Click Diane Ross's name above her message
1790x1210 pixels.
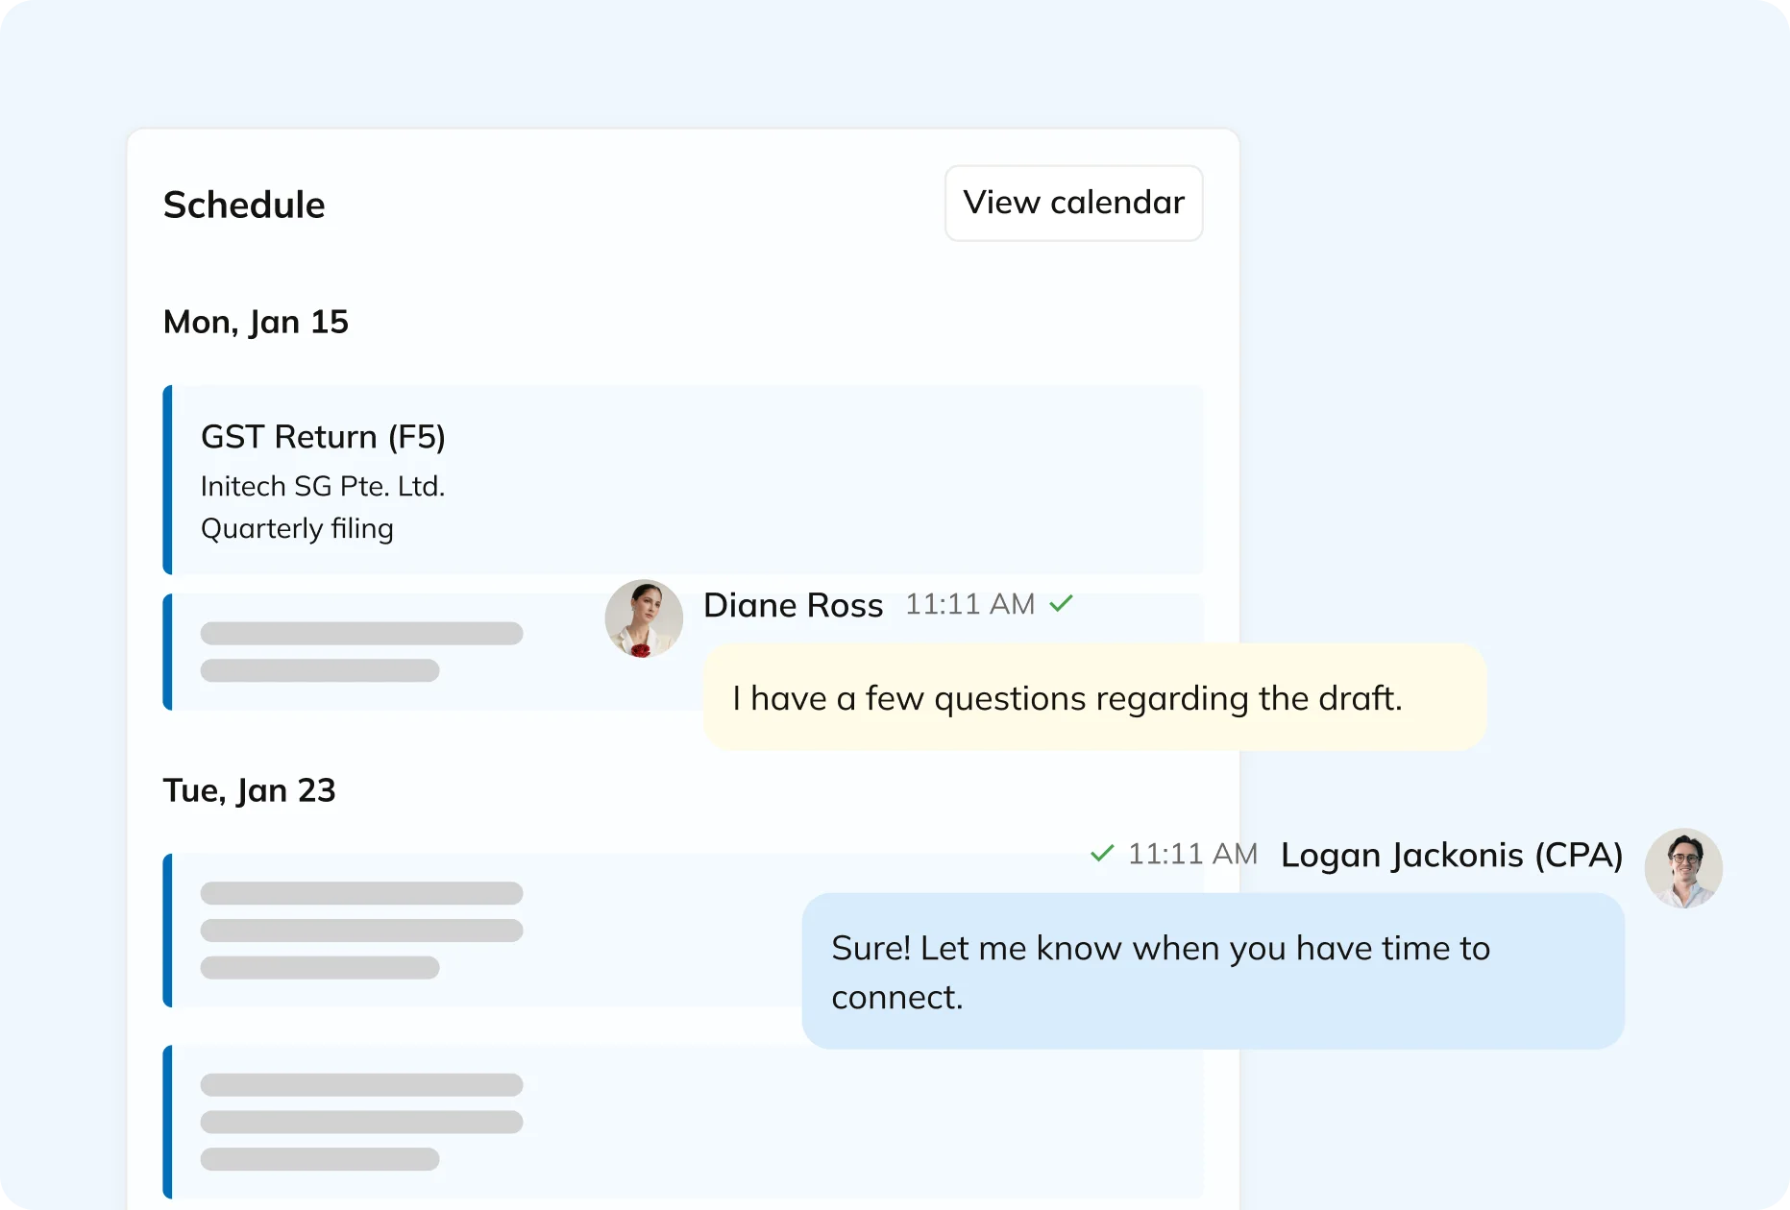point(793,604)
